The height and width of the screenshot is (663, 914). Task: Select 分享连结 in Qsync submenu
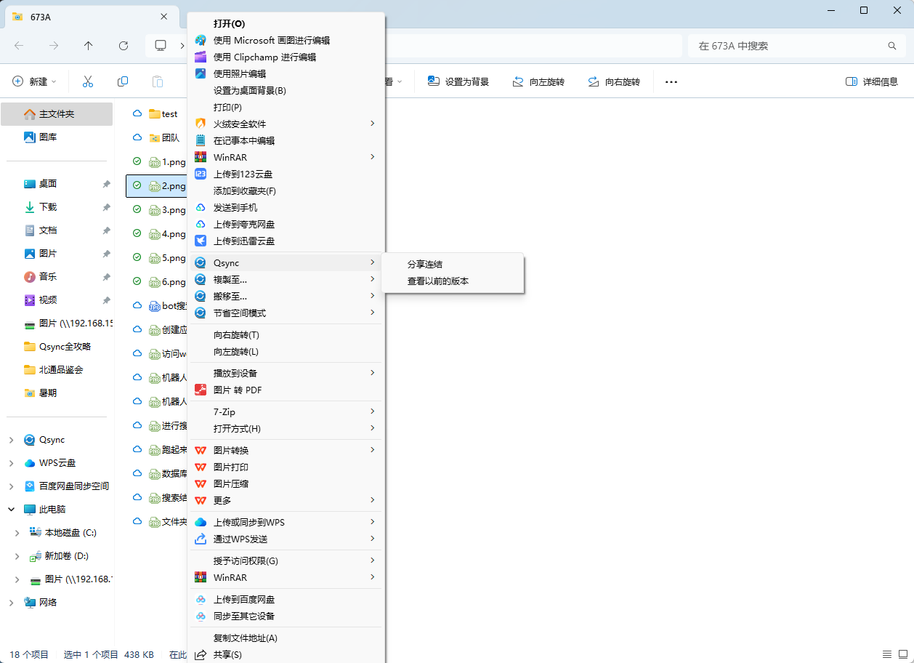tap(425, 264)
